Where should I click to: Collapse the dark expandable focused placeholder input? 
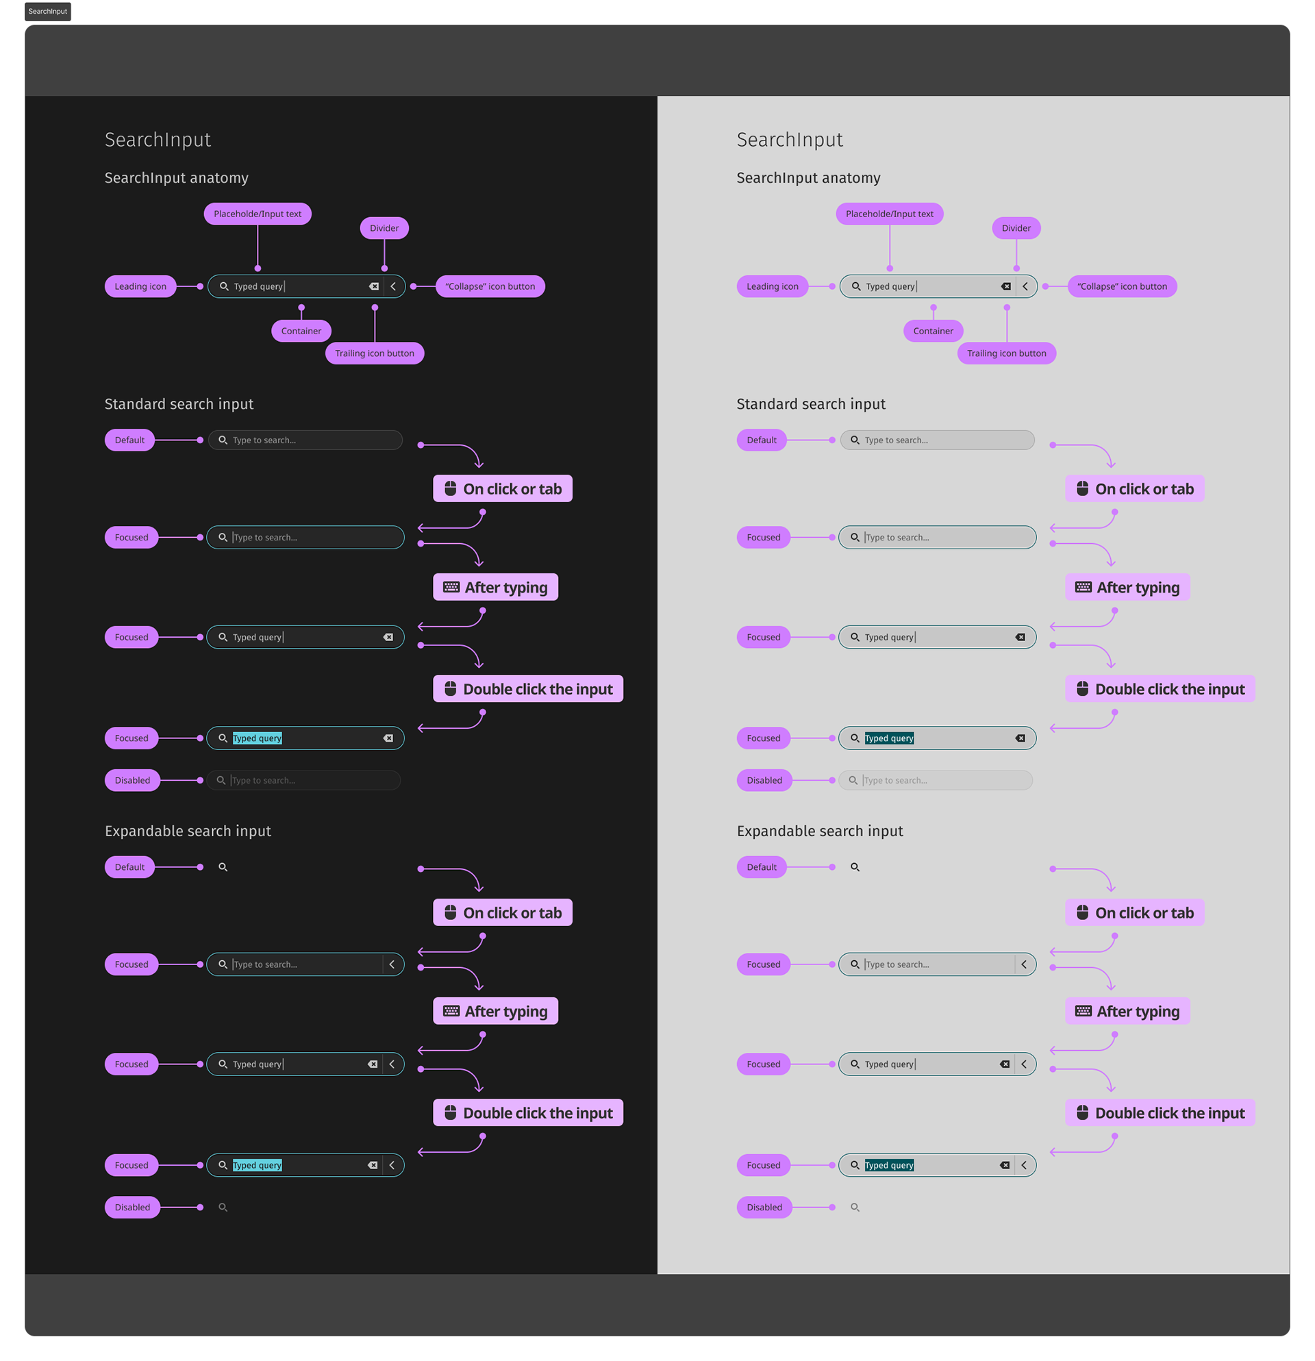click(392, 964)
